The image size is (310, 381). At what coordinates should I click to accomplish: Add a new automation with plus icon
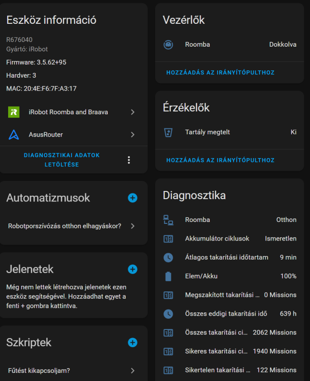tap(132, 198)
